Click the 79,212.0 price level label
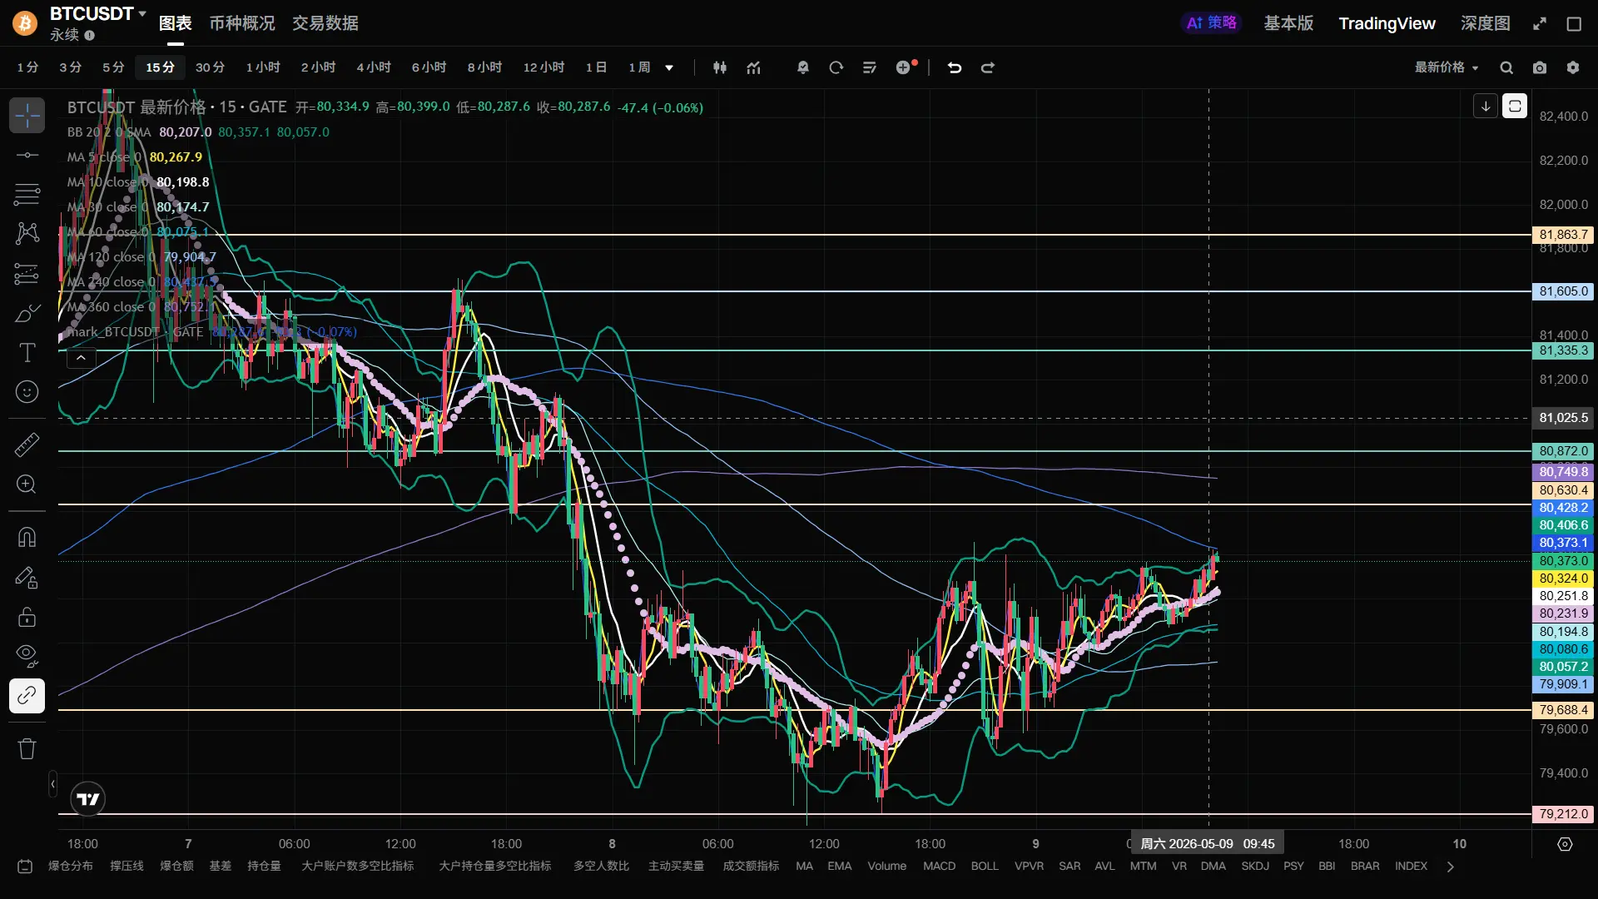The width and height of the screenshot is (1598, 899). click(x=1563, y=814)
